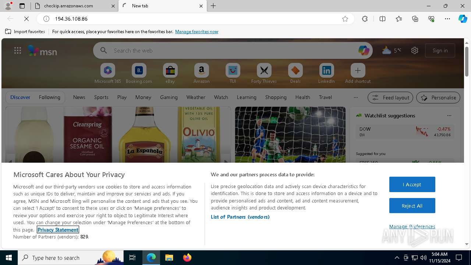Open the Copilot sidebar
Viewport: 471px width, 265px height.
[463, 19]
